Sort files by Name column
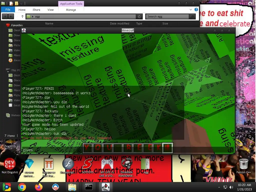 point(49,23)
